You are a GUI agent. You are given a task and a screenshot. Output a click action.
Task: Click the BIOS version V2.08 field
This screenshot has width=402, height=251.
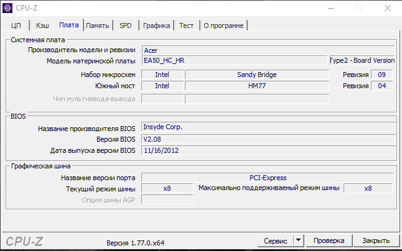click(x=268, y=139)
